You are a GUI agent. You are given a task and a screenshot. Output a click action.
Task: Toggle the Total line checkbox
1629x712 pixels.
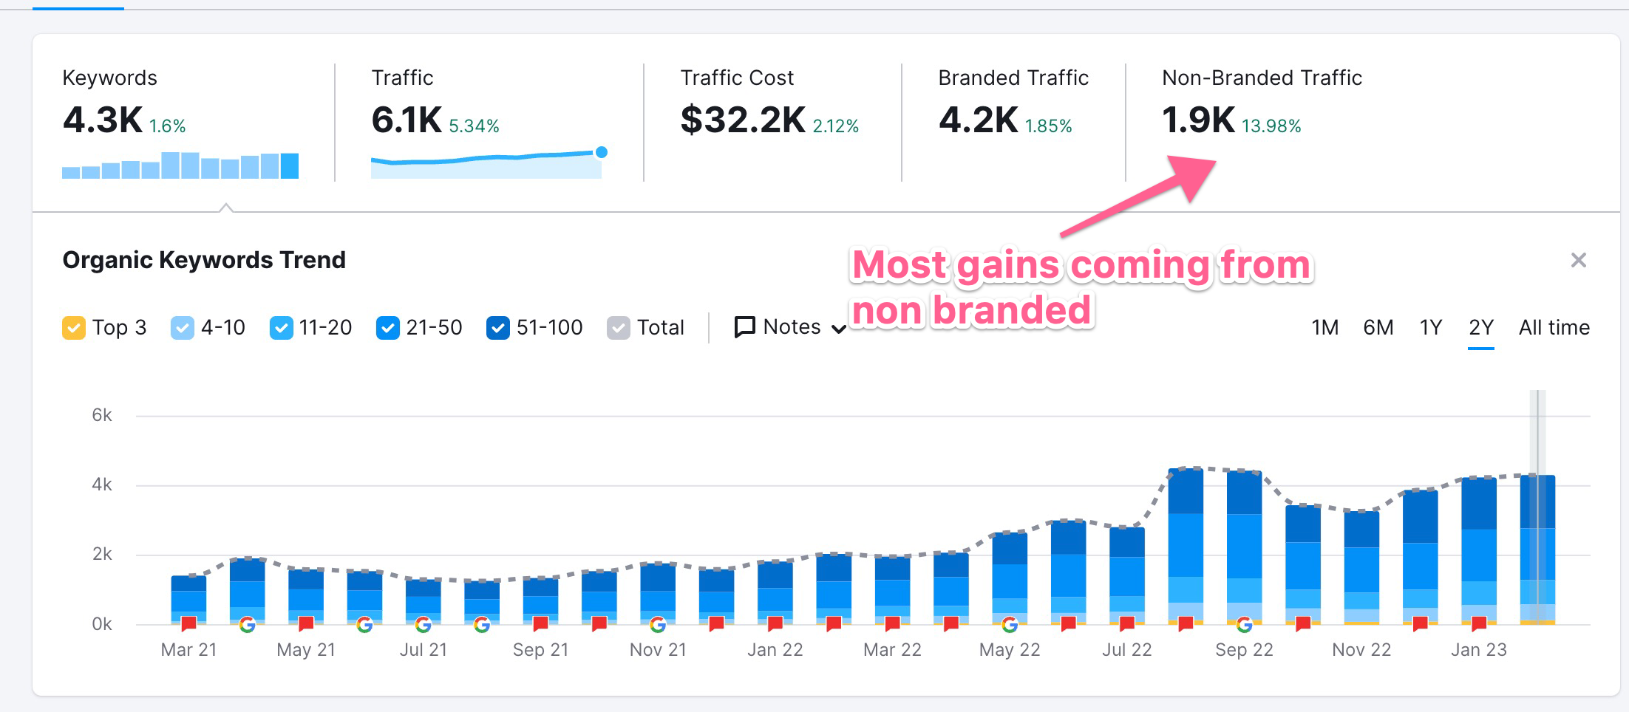619,327
